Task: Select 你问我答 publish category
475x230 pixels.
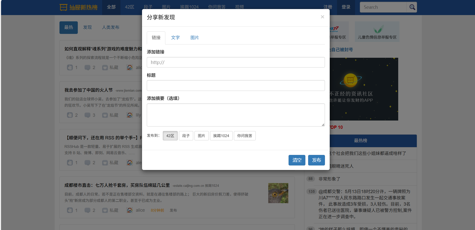Action: [x=245, y=136]
